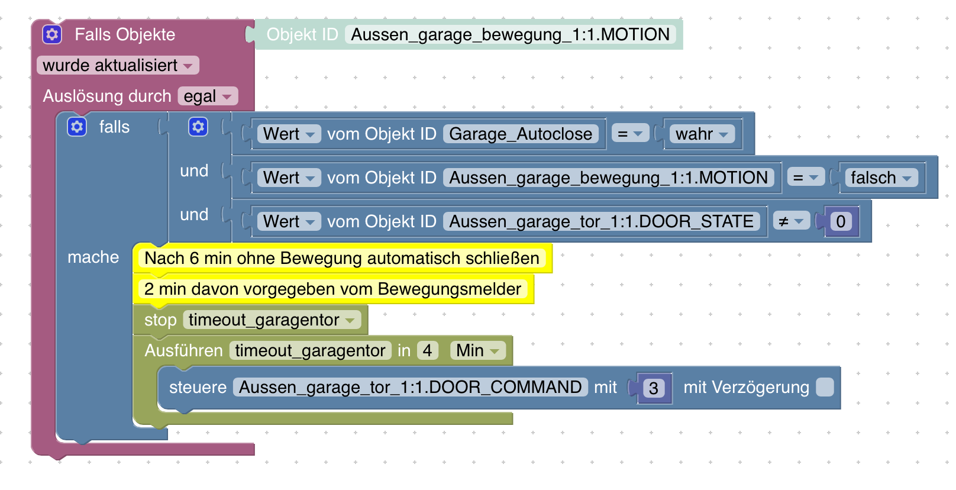Toggle the 'mit Verzögerung' checkbox
Image resolution: width=956 pixels, height=490 pixels.
click(x=825, y=387)
